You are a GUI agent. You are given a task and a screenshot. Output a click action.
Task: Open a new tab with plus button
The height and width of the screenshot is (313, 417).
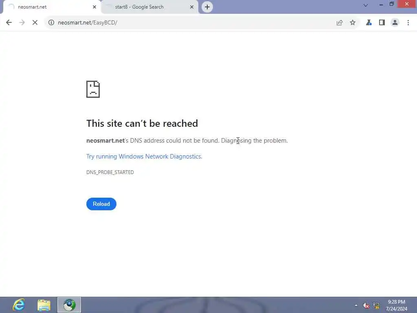tap(207, 7)
